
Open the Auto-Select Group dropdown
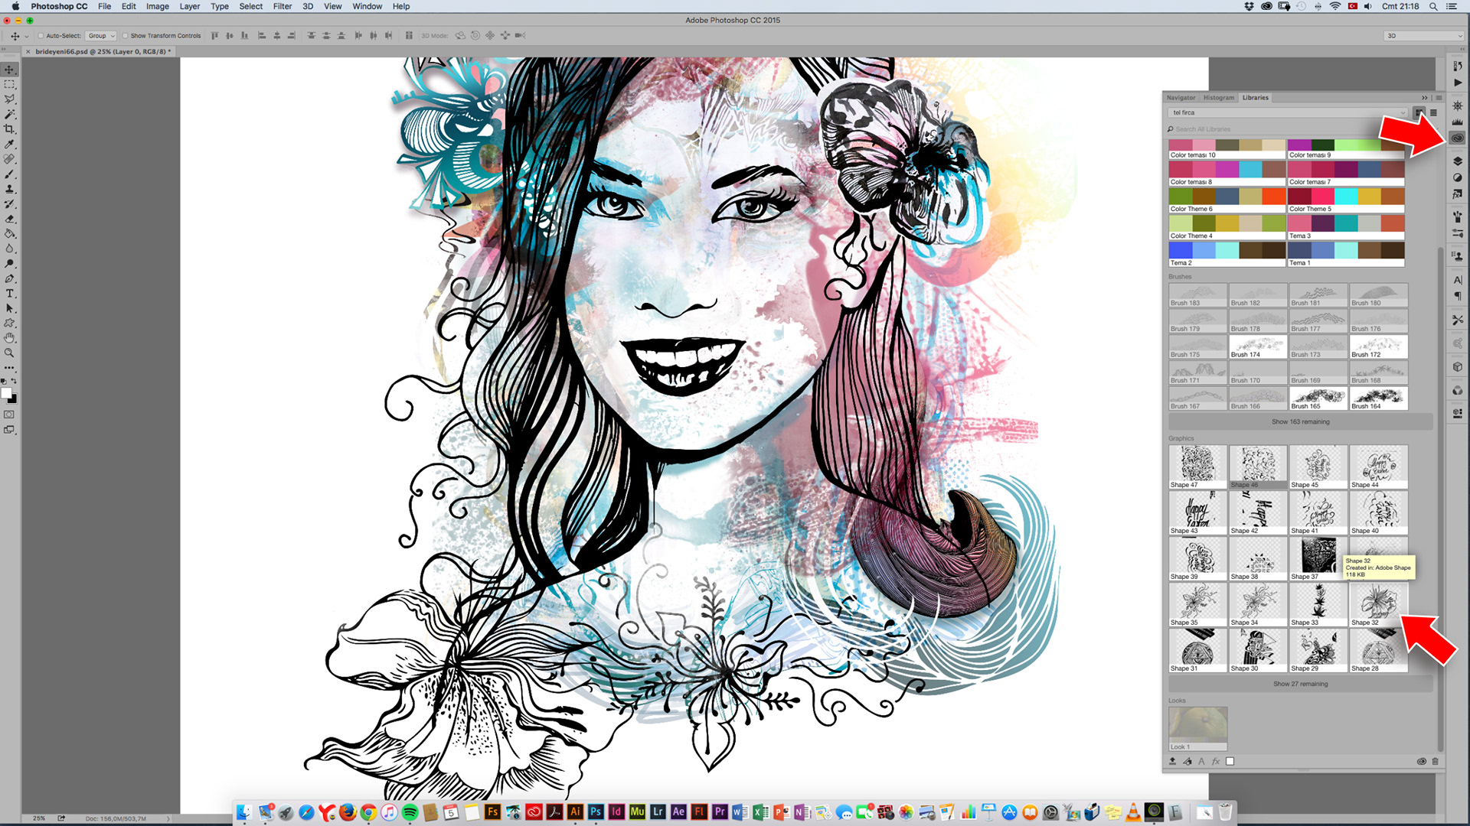(x=101, y=36)
